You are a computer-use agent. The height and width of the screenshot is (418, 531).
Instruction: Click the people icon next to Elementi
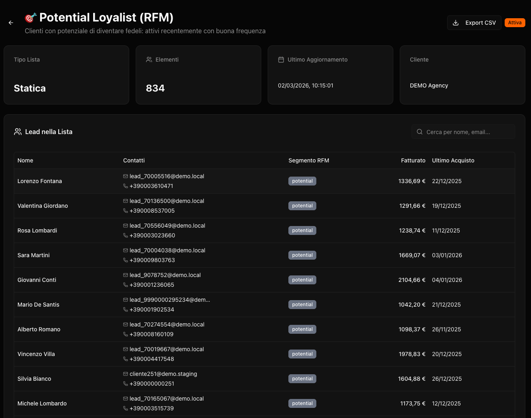pos(149,60)
